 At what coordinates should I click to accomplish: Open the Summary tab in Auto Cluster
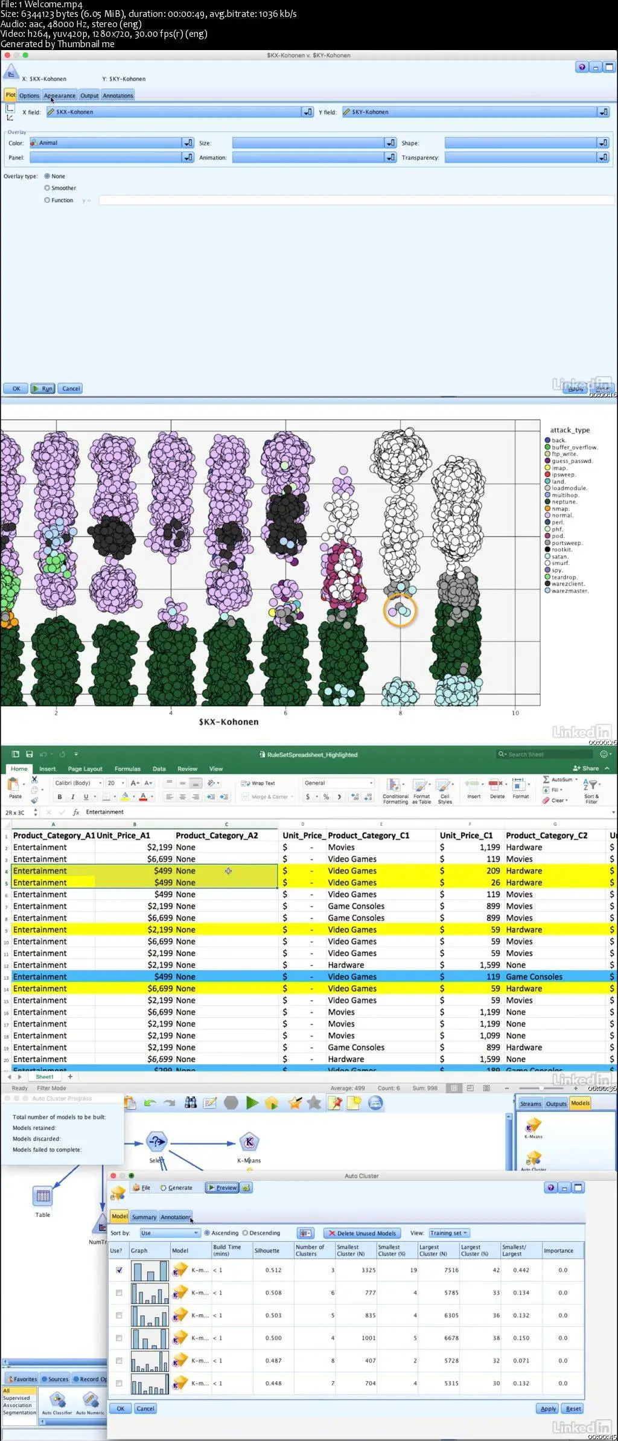click(144, 1217)
